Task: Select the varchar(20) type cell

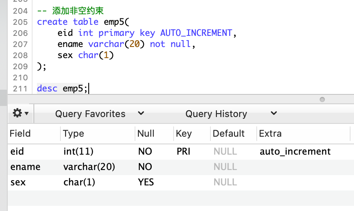Action: coord(89,167)
